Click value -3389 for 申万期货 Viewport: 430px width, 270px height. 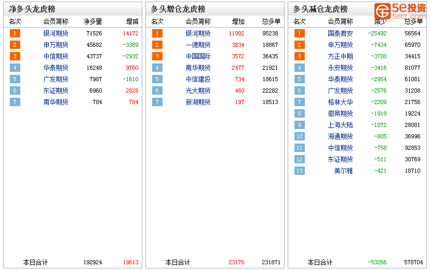tap(130, 45)
